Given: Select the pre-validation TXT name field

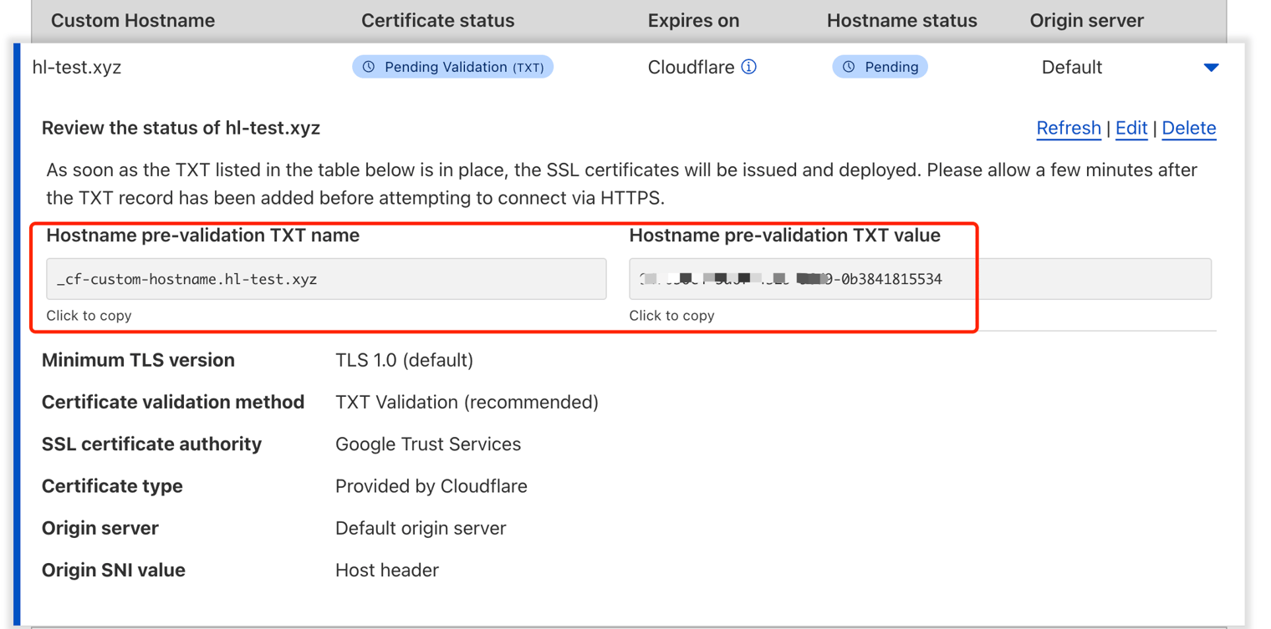Looking at the screenshot, I should click(x=326, y=279).
